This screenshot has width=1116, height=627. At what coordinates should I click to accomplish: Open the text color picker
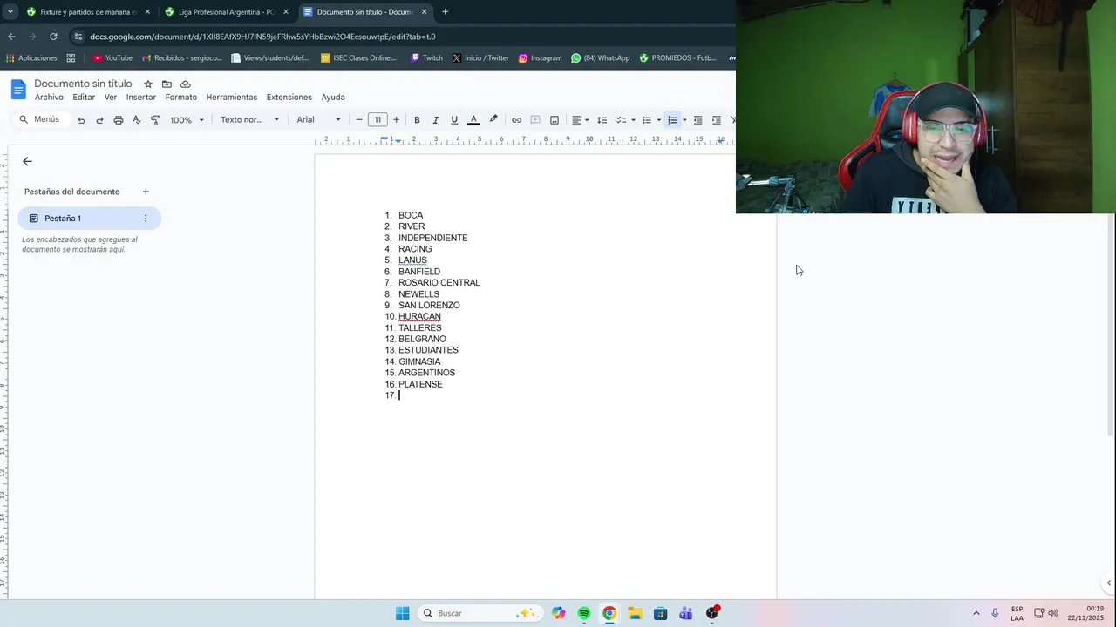pos(473,120)
